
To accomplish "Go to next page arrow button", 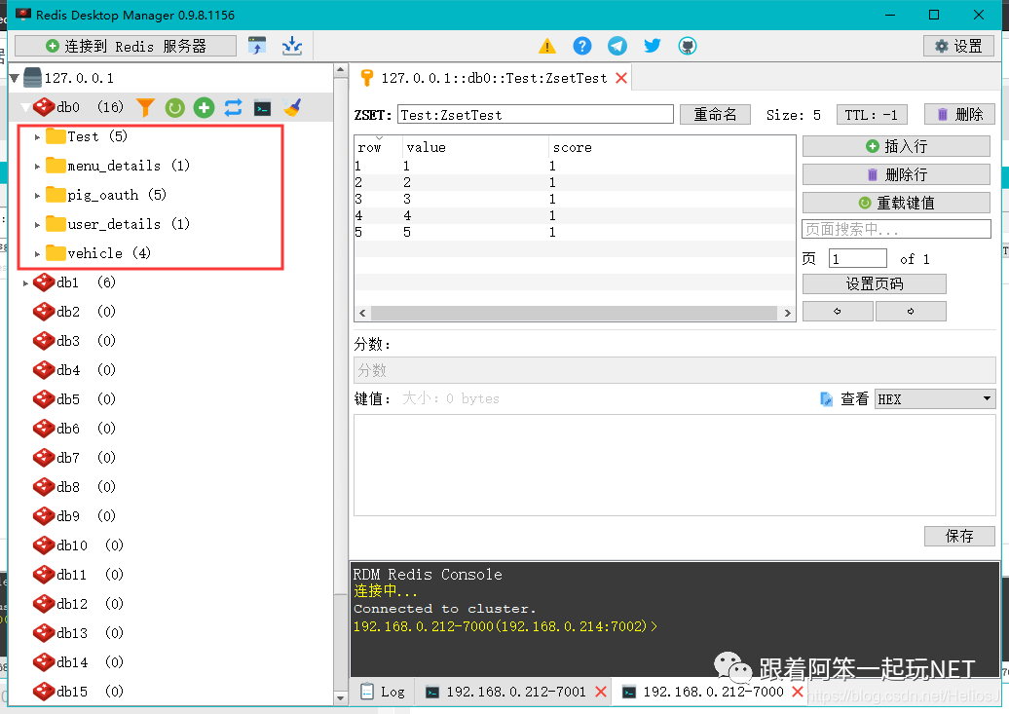I will click(x=911, y=311).
